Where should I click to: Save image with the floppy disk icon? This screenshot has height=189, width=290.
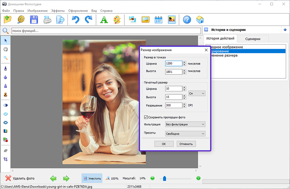tap(34, 20)
